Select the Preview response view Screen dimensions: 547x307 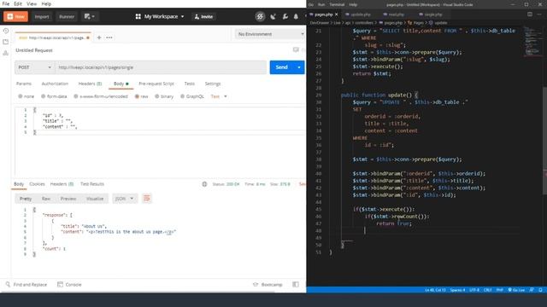pyautogui.click(x=68, y=199)
